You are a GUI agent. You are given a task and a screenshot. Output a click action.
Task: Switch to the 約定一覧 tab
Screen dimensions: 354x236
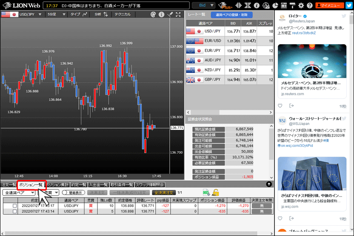pyautogui.click(x=79, y=185)
